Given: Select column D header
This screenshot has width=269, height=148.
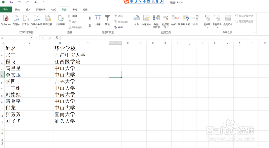Looking at the screenshot, I should [115, 43].
